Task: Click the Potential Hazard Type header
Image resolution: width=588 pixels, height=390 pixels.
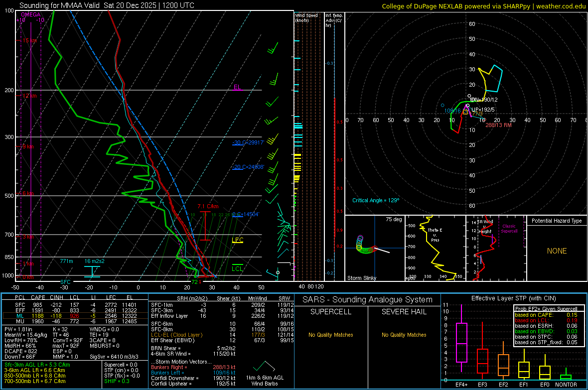Action: point(557,221)
